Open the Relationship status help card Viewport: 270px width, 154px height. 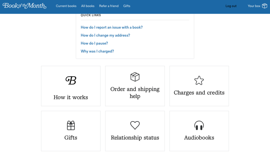click(135, 131)
